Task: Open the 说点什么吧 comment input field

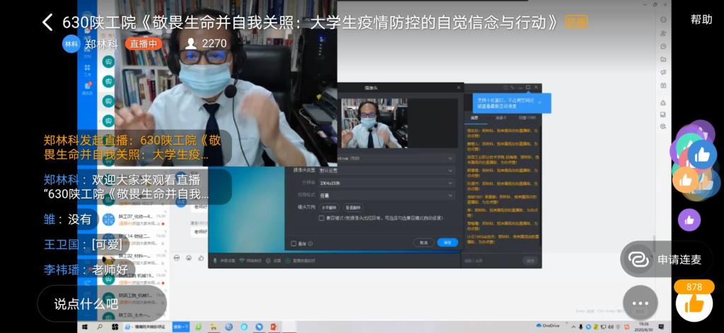Action: tap(86, 303)
